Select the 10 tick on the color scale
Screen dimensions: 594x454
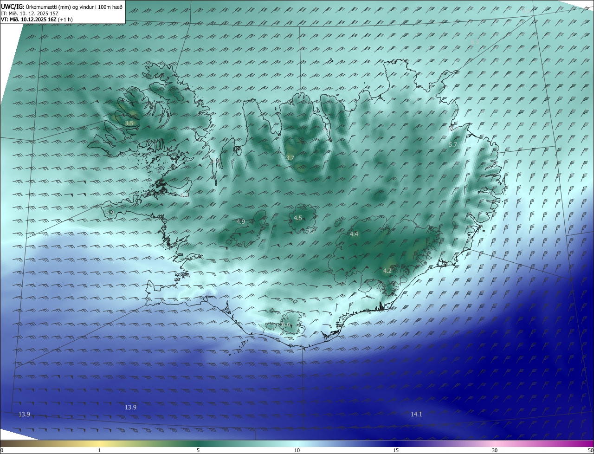[x=297, y=450]
